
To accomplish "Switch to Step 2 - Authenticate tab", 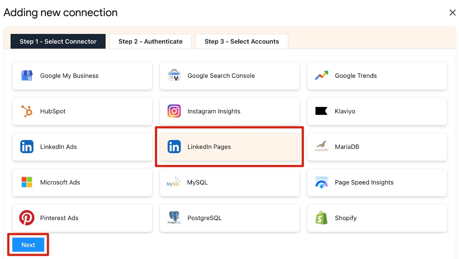I will pos(150,41).
